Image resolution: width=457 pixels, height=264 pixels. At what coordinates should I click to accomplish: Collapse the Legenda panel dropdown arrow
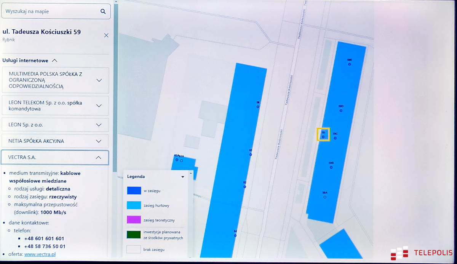(x=183, y=177)
